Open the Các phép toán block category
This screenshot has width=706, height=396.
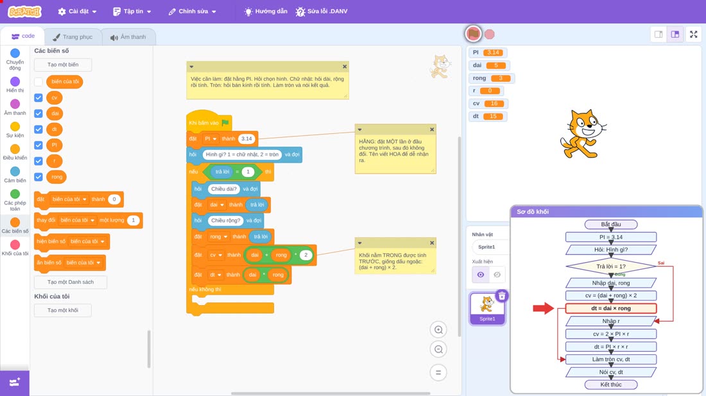point(15,200)
